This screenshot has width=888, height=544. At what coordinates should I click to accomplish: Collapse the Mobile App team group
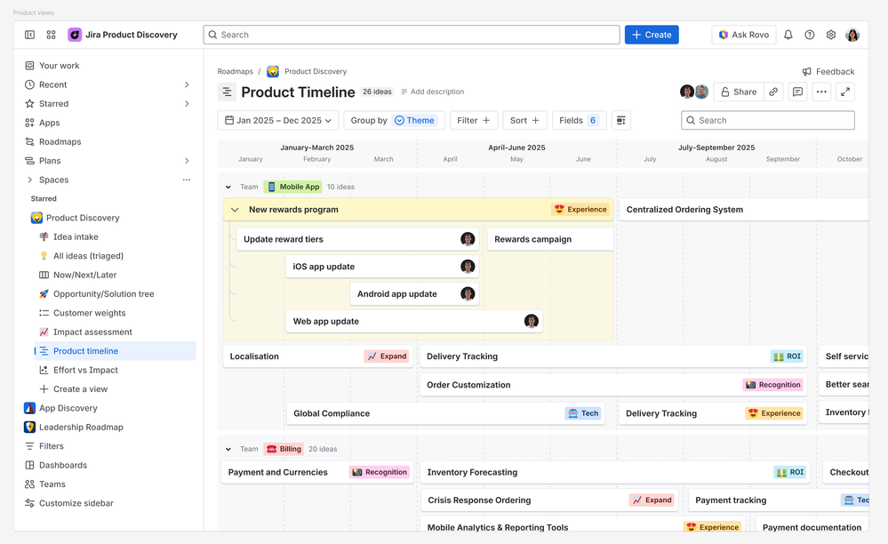coord(228,187)
